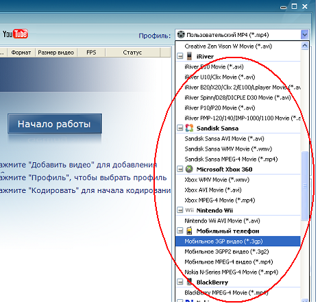Open the Профиль dropdown arrow
The image size is (320, 308).
tap(304, 35)
